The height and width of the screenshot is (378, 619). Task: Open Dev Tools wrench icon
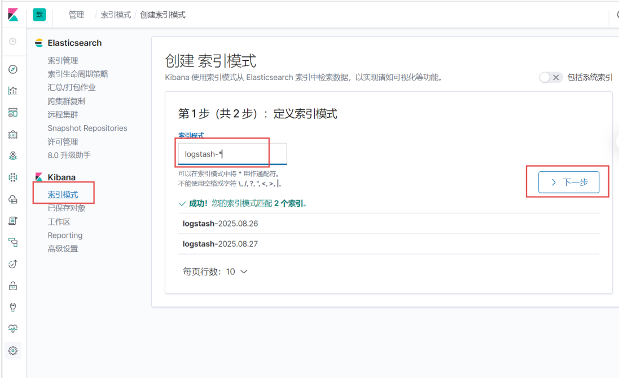coord(12,307)
